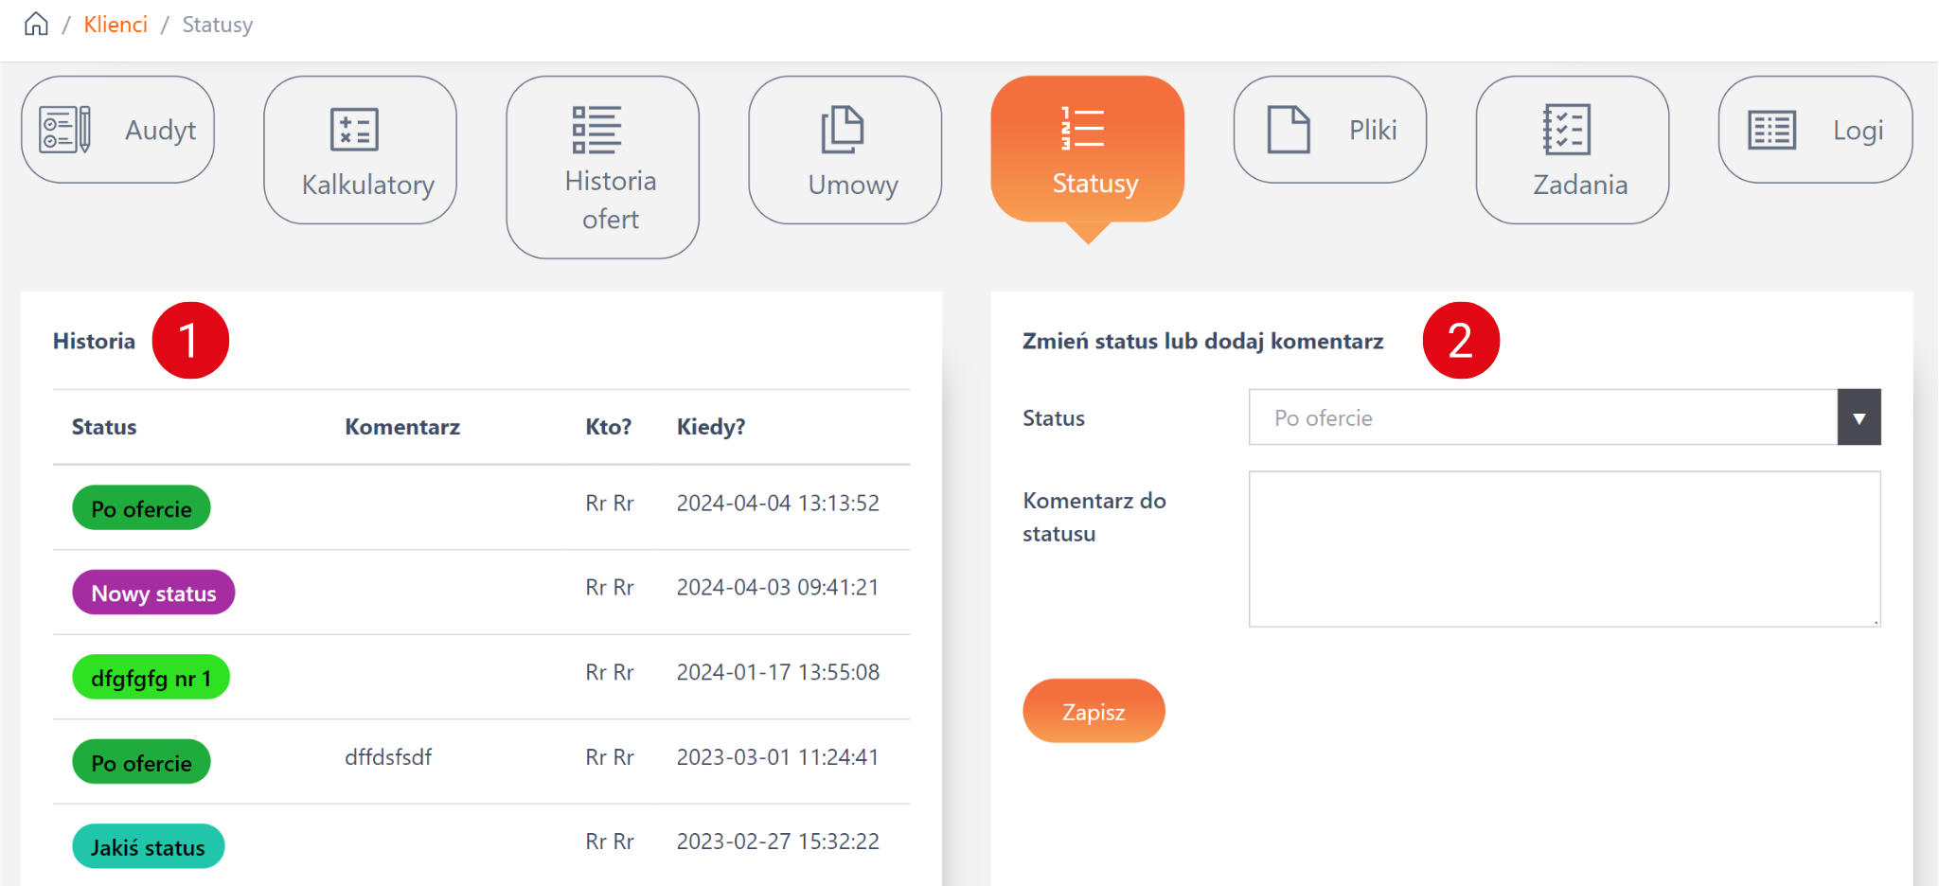1939x886 pixels.
Task: Click the Kiedy? column header
Action: (x=710, y=427)
